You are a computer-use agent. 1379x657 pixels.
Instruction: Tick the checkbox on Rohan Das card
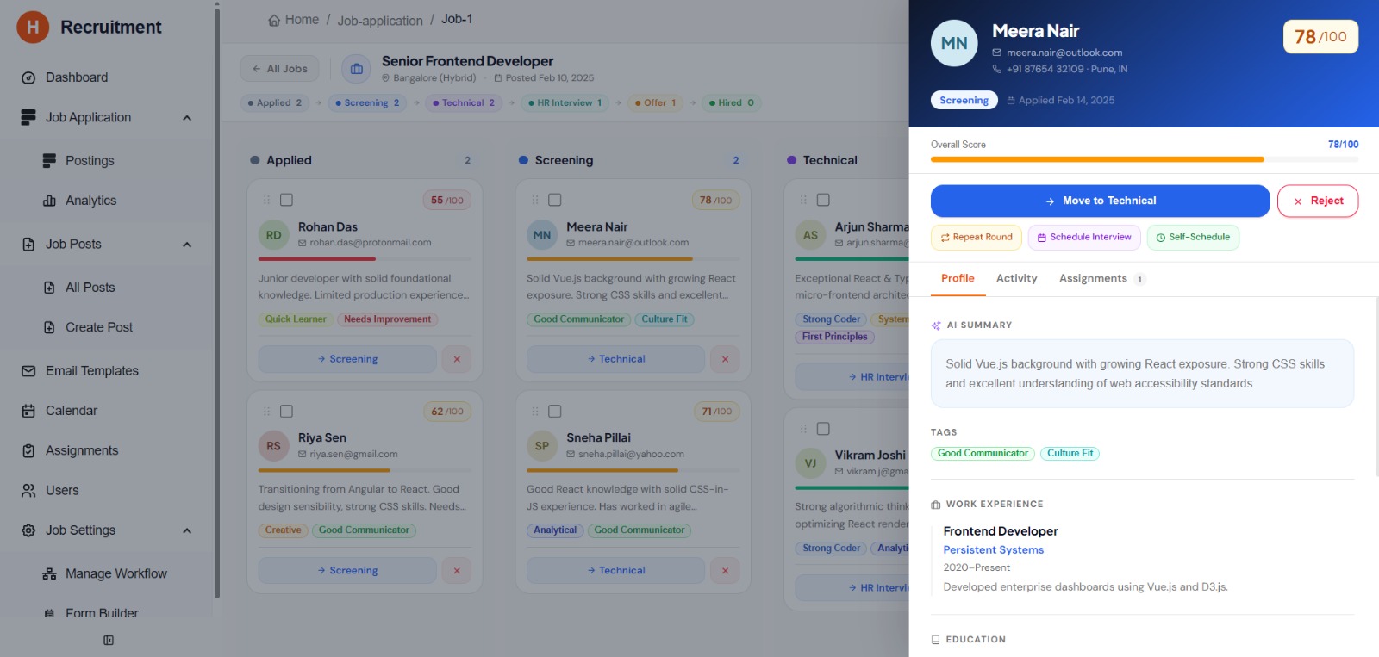point(287,200)
